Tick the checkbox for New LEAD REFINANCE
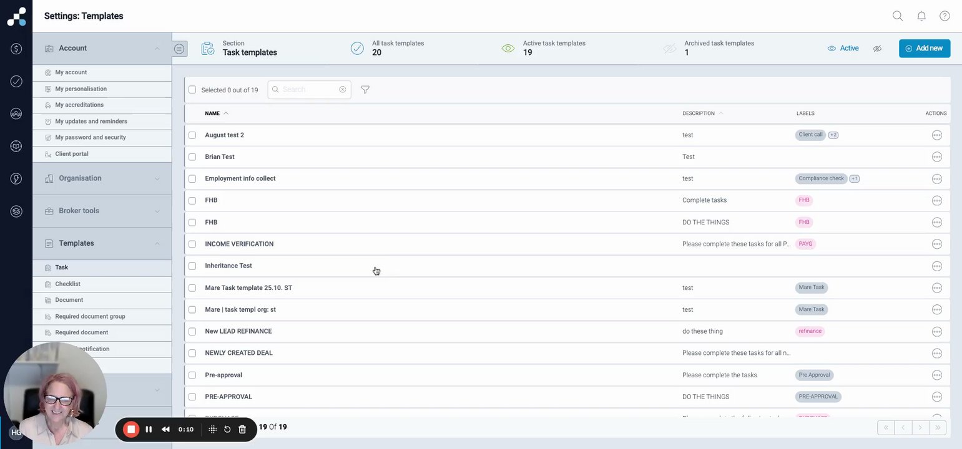The image size is (962, 449). click(192, 332)
